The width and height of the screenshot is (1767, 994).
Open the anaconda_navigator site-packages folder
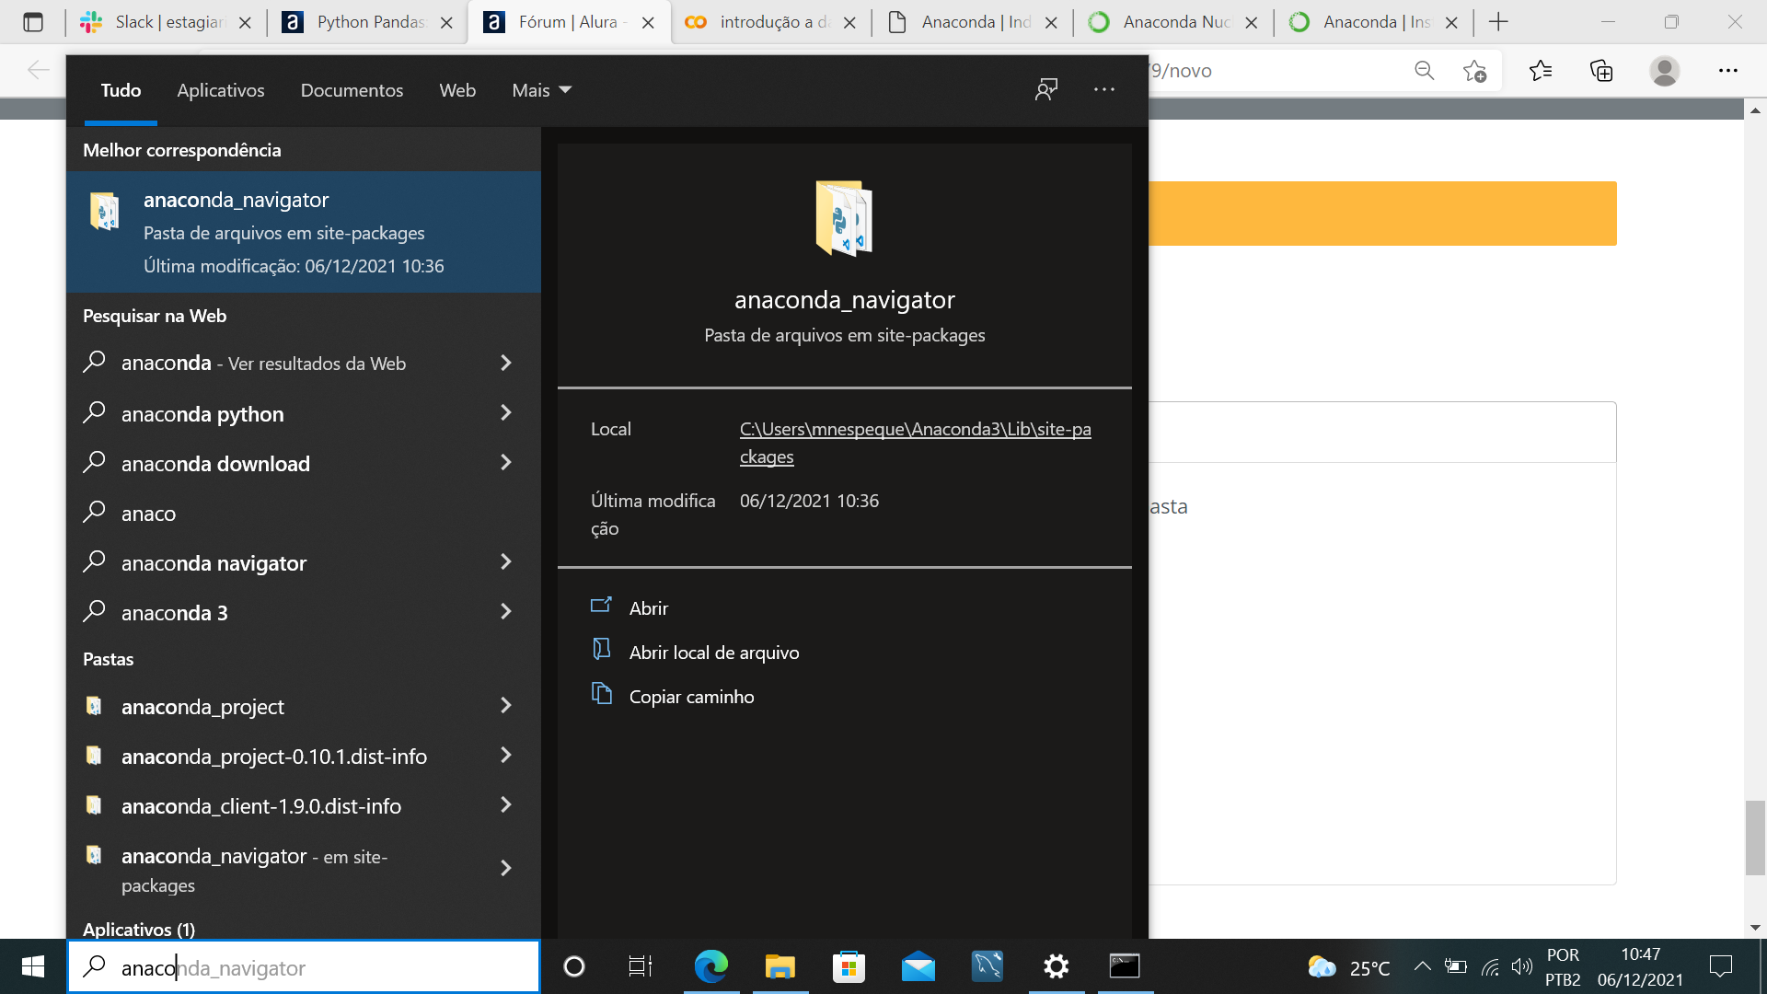click(649, 607)
